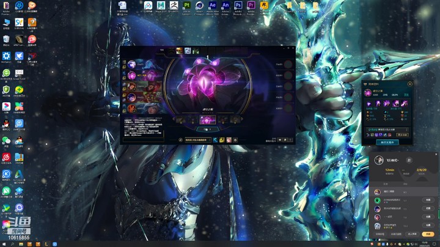Open the Adobe Animate desktop shortcut
The width and height of the screenshot is (440, 247).
pyautogui.click(x=226, y=8)
